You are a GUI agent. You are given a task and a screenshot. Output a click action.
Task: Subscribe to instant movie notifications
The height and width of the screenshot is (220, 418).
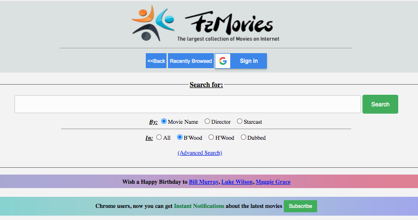[300, 206]
